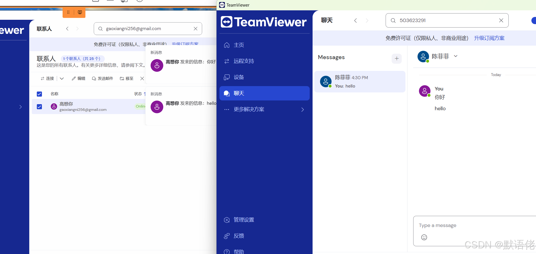536x254 pixels.
Task: Click the Online status badge for 高想你
Action: [x=141, y=106]
